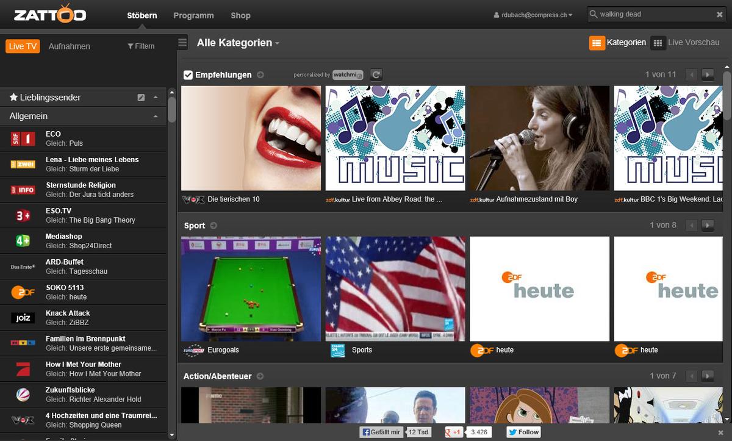
Task: Select the VOX logo beside 4 Hochzeiten
Action: (x=23, y=420)
